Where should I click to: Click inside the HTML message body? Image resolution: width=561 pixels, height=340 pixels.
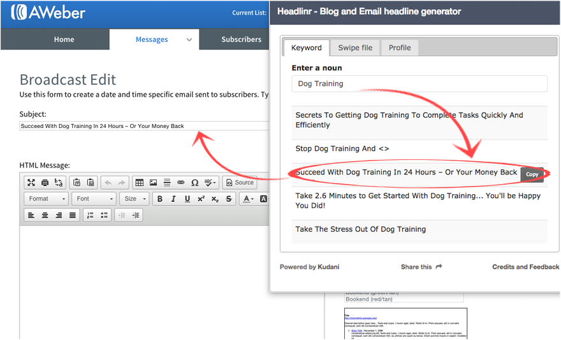click(144, 283)
